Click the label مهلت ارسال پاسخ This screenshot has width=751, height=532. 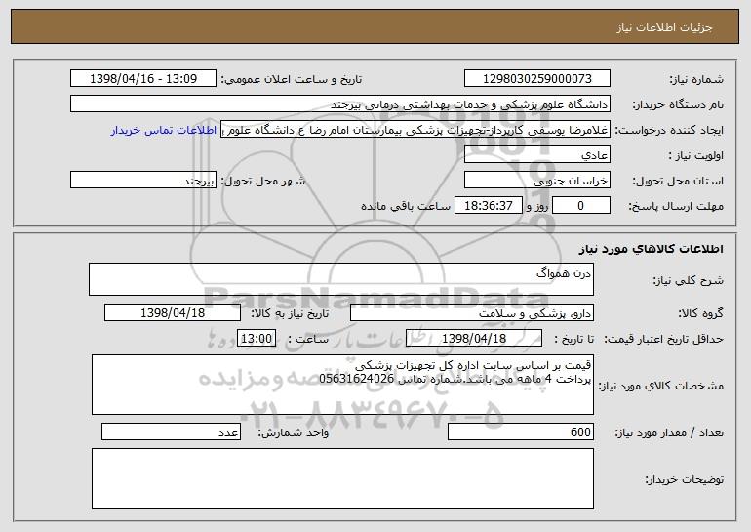click(676, 207)
